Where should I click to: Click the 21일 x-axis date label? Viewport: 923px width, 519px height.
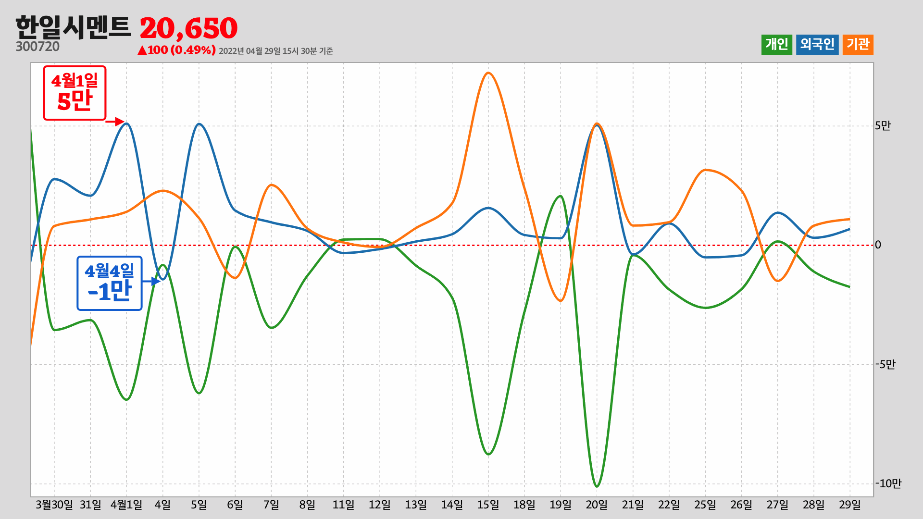click(x=633, y=505)
